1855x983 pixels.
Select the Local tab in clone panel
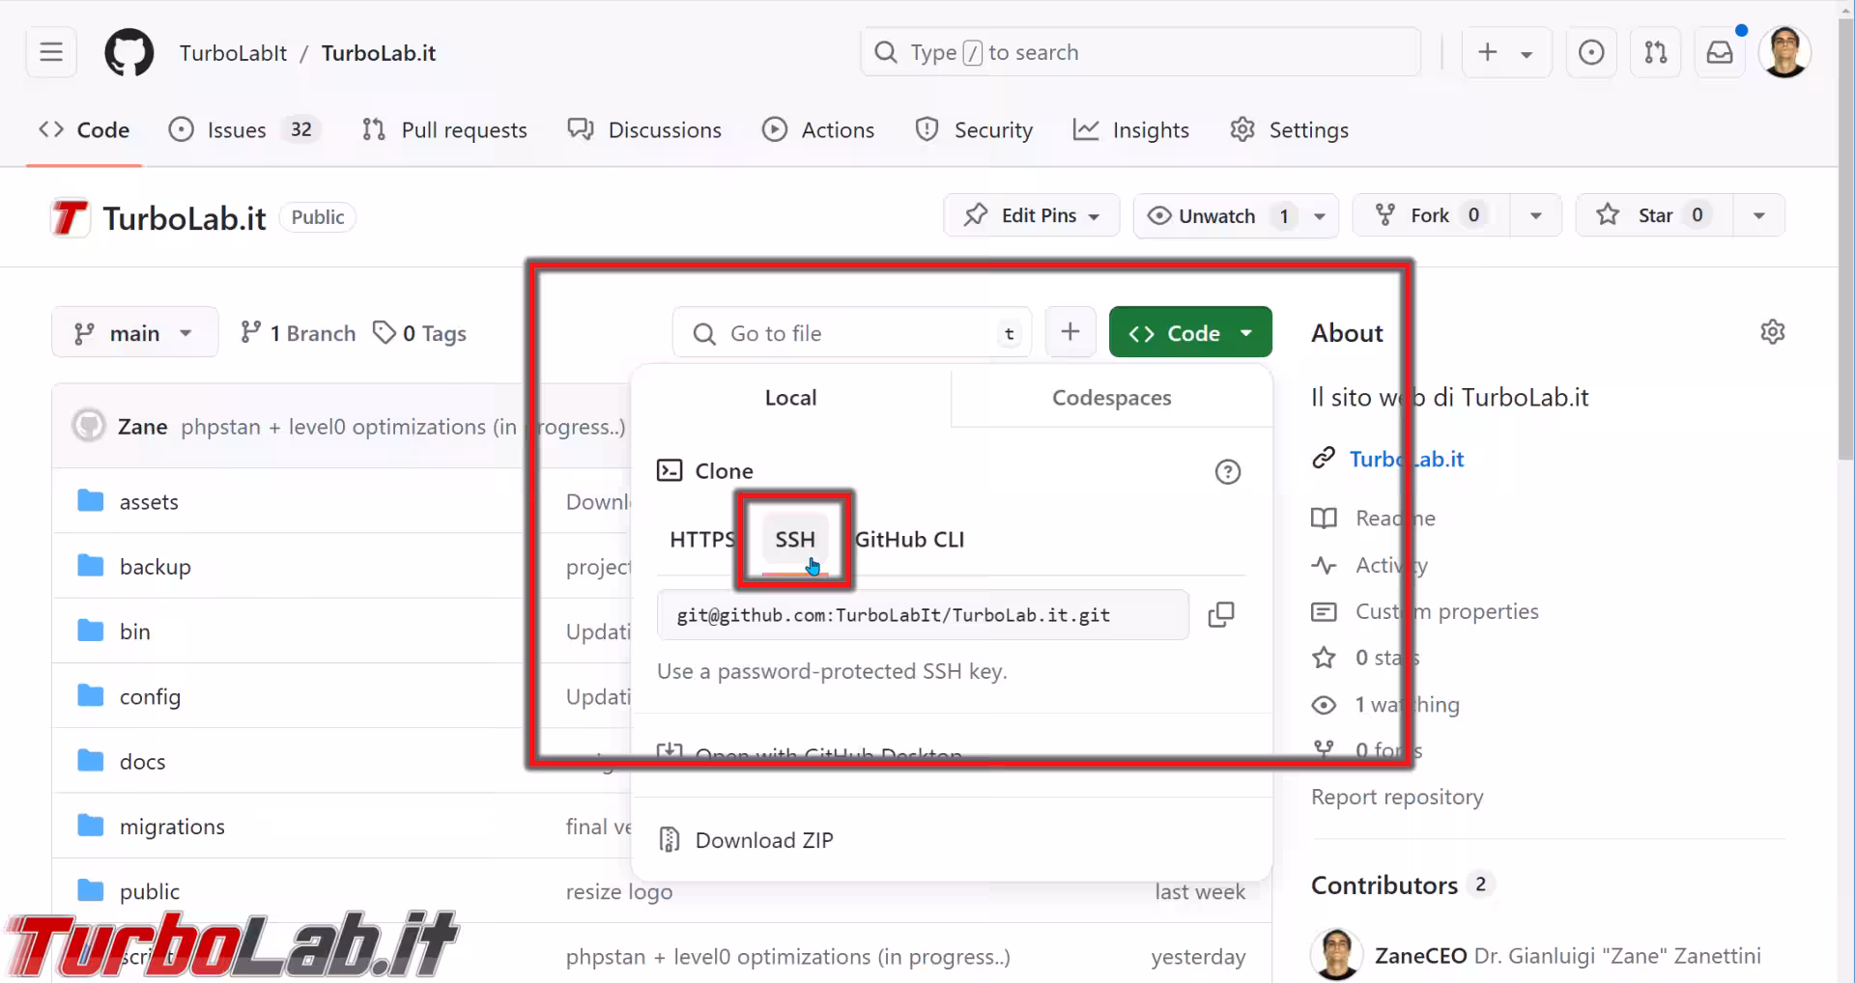coord(790,397)
